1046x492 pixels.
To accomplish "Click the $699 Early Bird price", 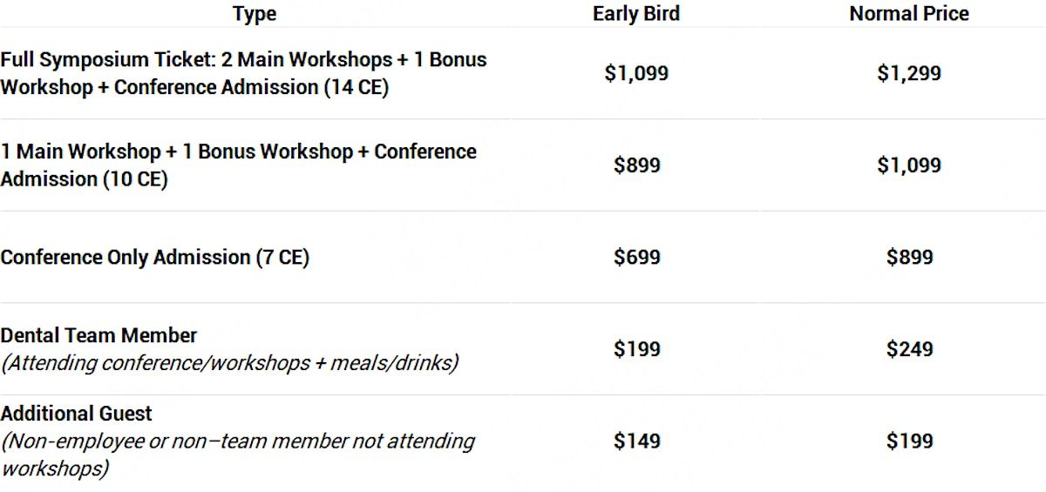I will (x=636, y=258).
